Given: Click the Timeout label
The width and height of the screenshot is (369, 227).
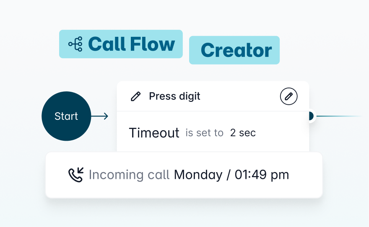Looking at the screenshot, I should pos(154,133).
